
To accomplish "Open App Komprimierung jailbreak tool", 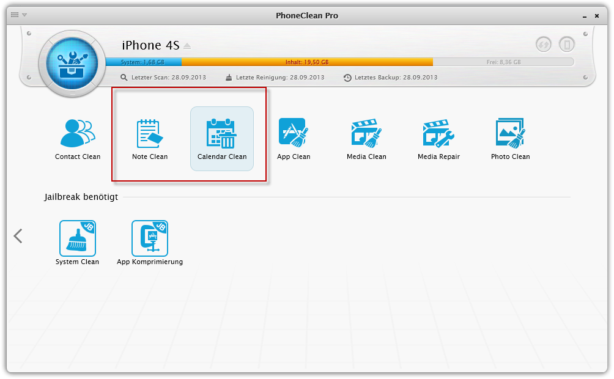I will click(150, 243).
